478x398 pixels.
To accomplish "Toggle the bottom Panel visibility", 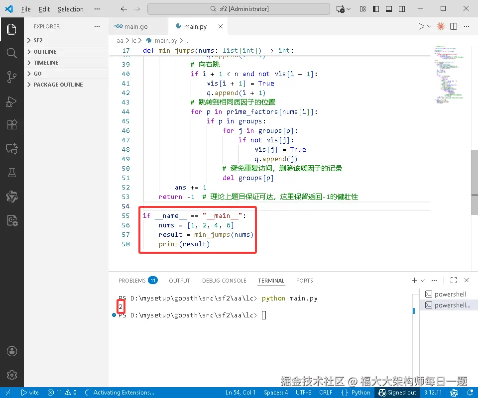I will 389,9.
